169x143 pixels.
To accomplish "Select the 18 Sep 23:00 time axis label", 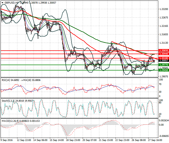I will click(x=73, y=140).
